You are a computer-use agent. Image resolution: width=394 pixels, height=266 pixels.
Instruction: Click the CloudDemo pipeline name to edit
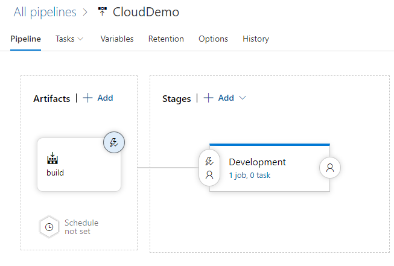tap(146, 12)
